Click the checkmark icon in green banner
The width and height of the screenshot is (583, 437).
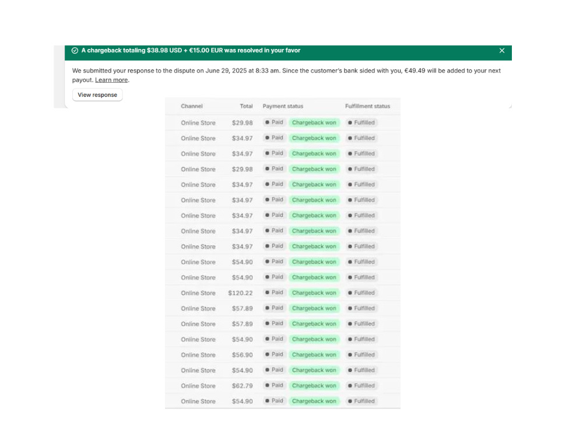click(75, 51)
